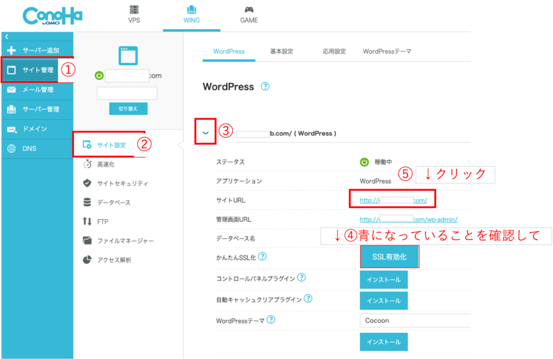553x359 pixels.
Task: Switch to the 基本設定 tab
Action: pyautogui.click(x=281, y=52)
